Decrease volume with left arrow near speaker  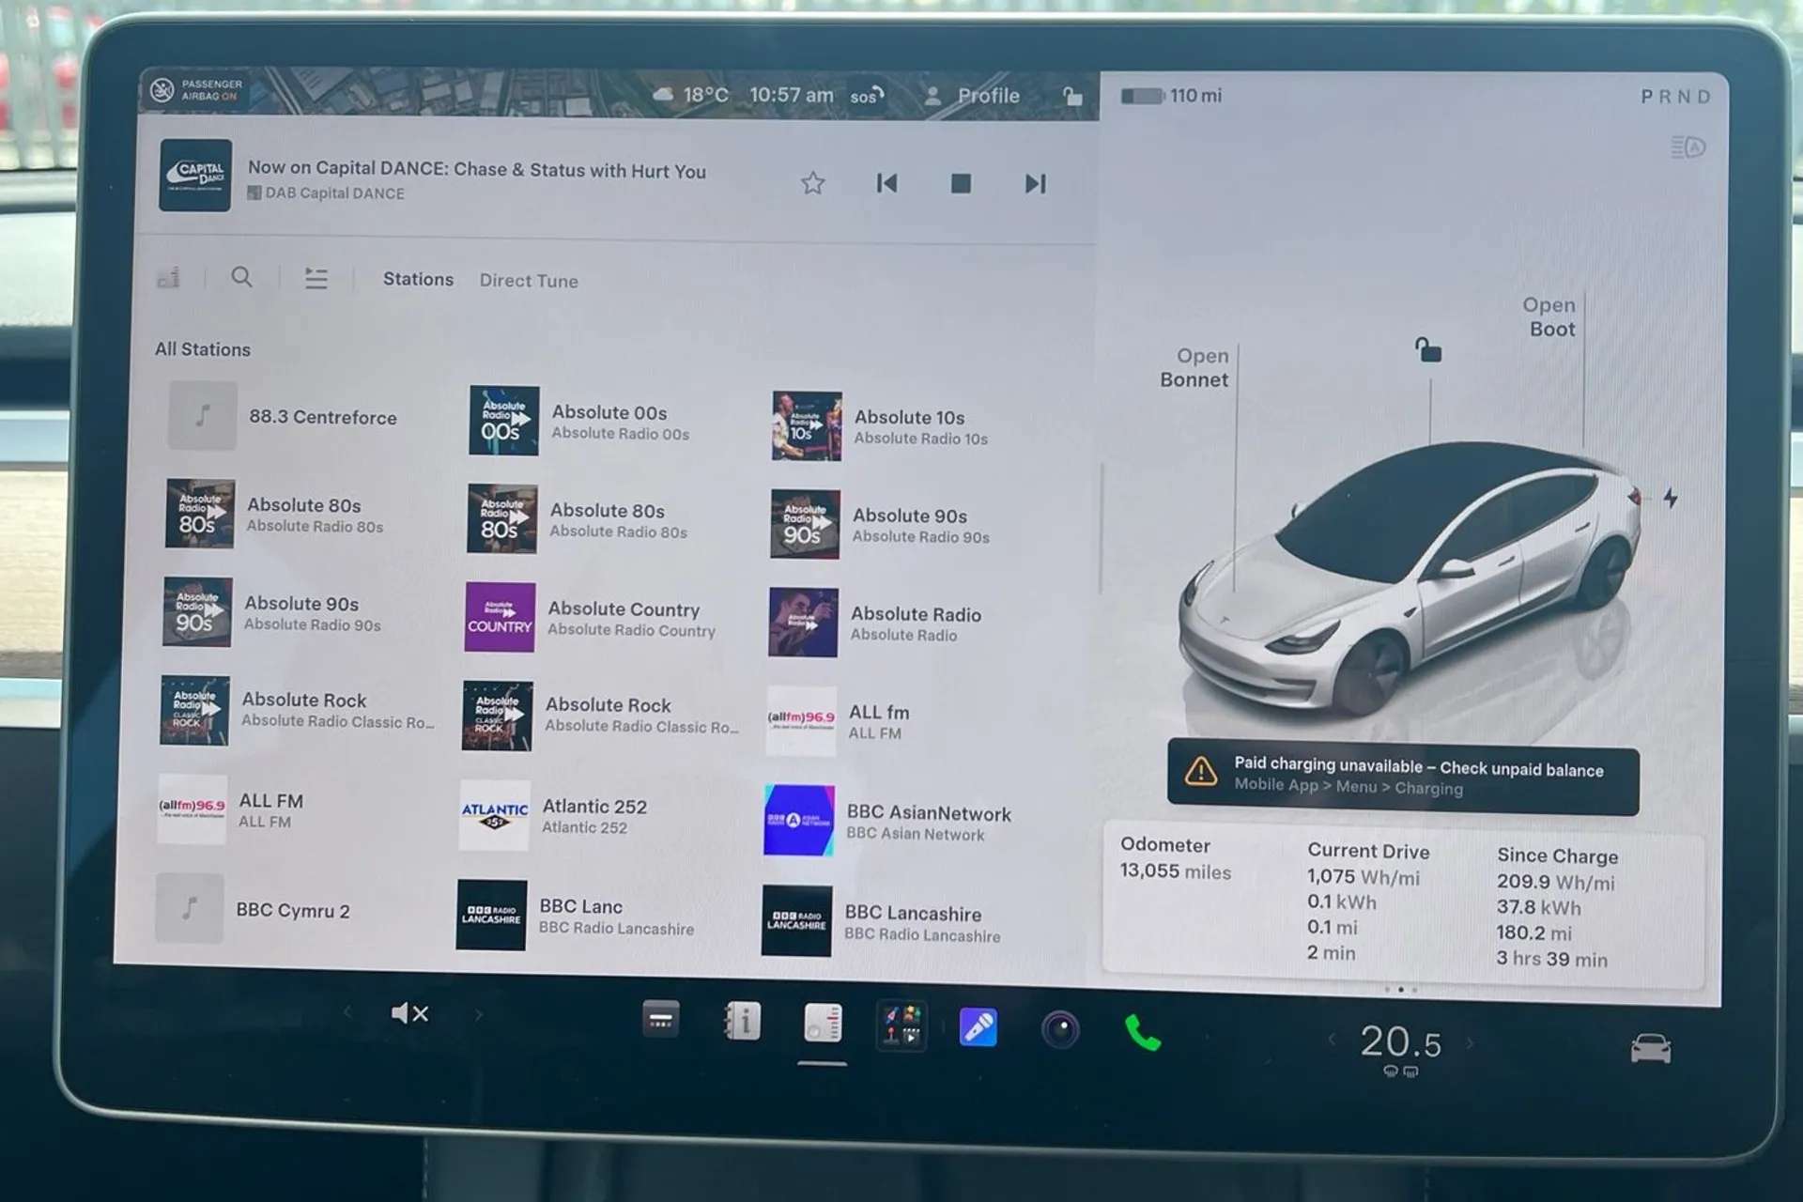(x=348, y=1012)
